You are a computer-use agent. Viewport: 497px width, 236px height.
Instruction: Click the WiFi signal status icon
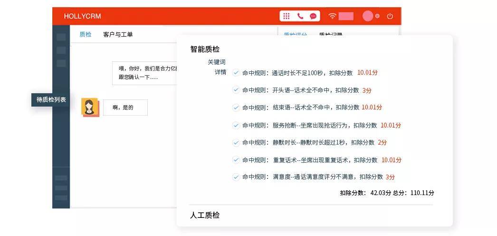coord(332,16)
